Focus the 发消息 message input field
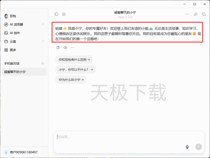The image size is (210, 158). pos(119,137)
